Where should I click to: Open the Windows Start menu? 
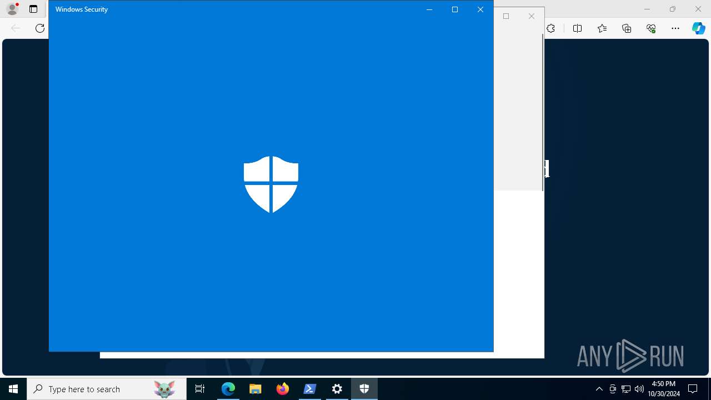13,389
